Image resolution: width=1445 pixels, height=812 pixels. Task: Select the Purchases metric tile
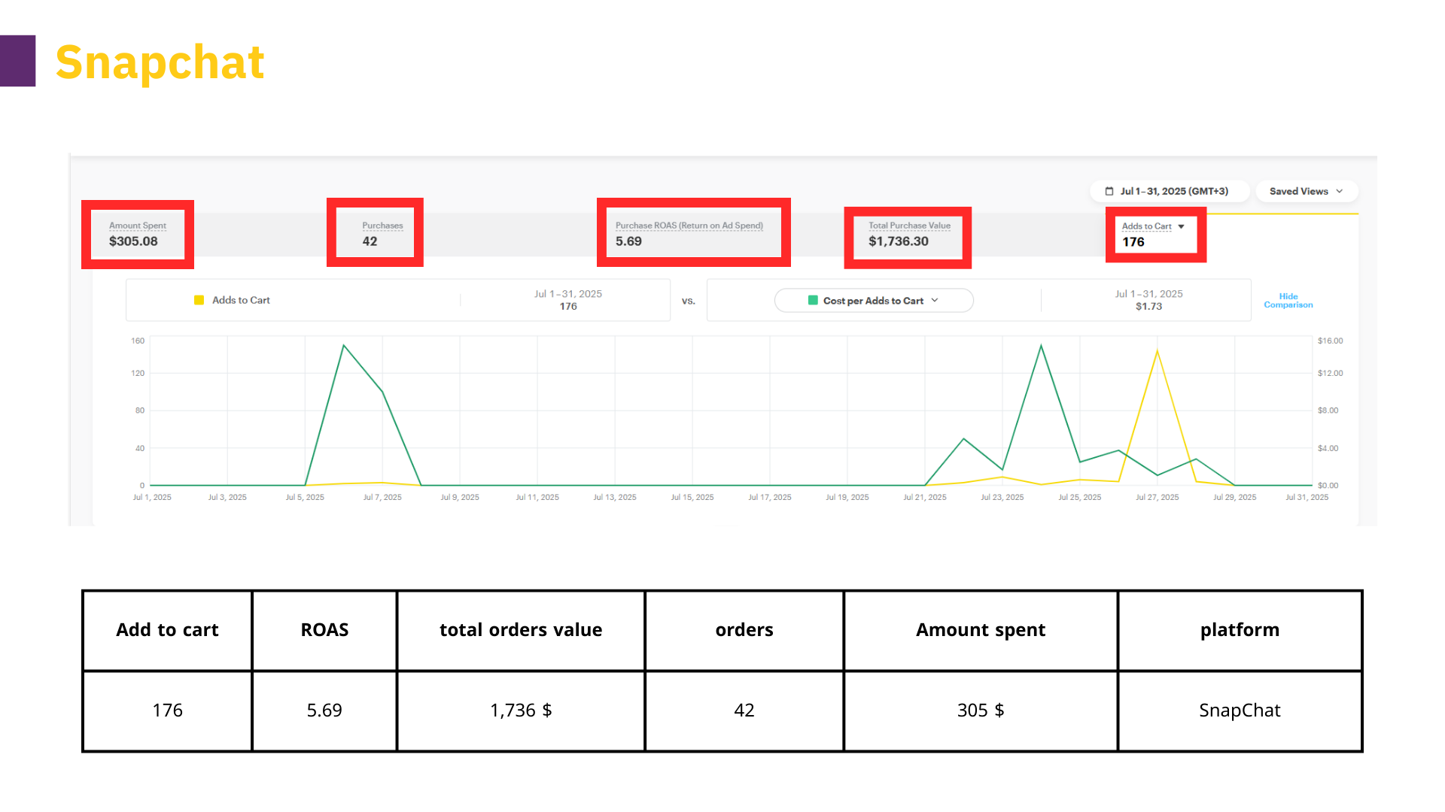[x=375, y=235]
